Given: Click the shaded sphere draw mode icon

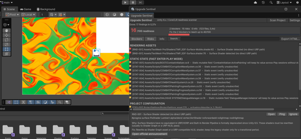Looking at the screenshot, I should [x=122, y=15].
